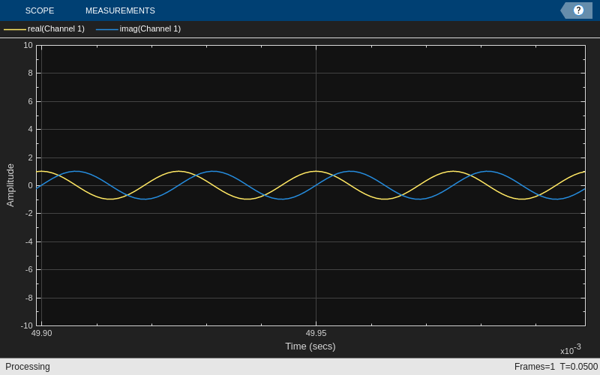Select the Amplitude y-axis label
The height and width of the screenshot is (375, 600).
pyautogui.click(x=10, y=185)
